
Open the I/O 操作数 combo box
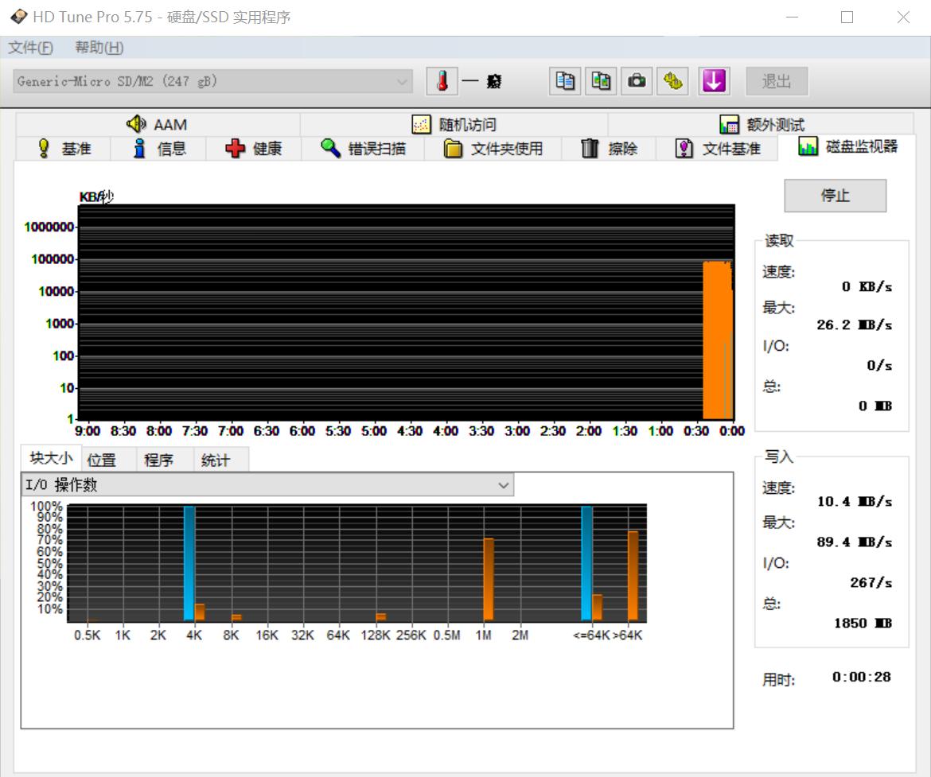tap(267, 485)
